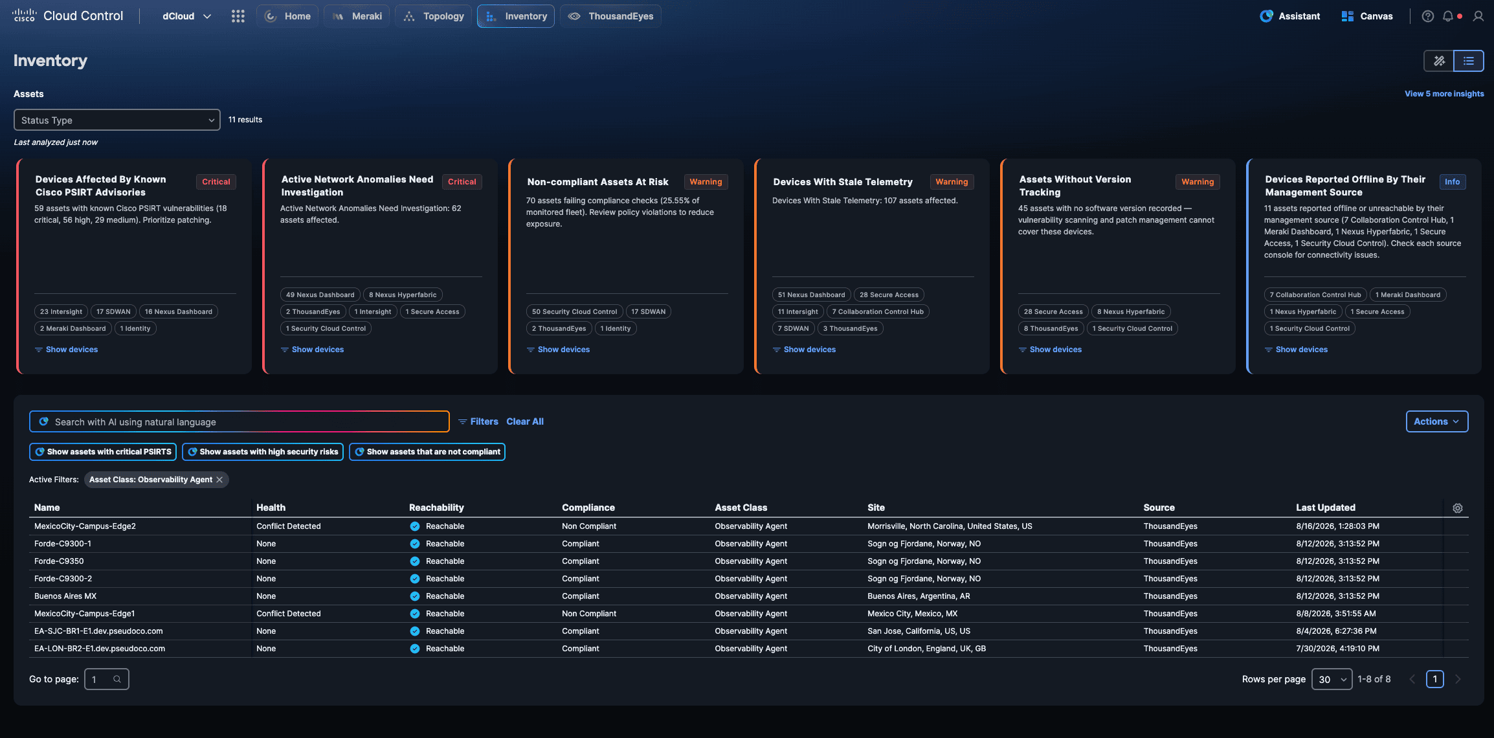The width and height of the screenshot is (1494, 738).
Task: Click the Cisco logo icon
Action: point(25,16)
